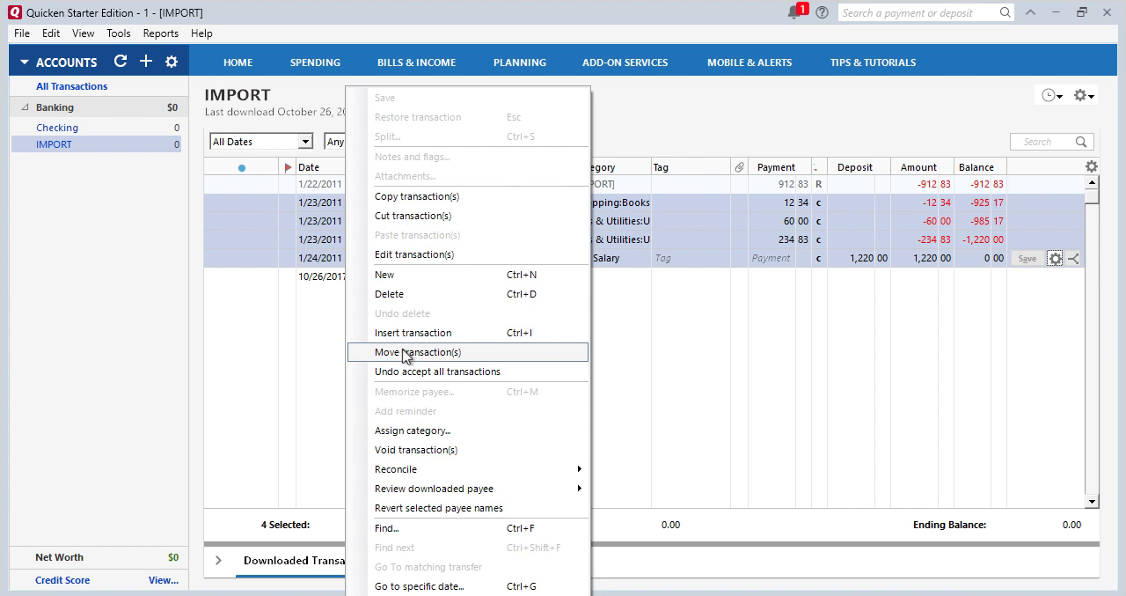Go to the HOME tab
This screenshot has width=1126, height=596.
click(238, 63)
